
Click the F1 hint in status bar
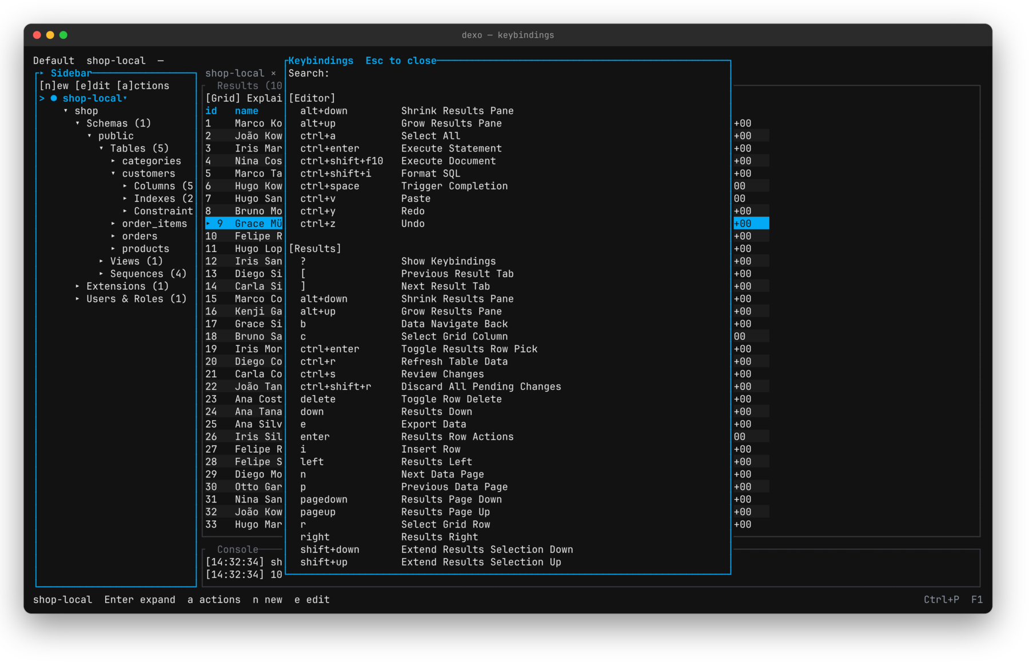[977, 600]
